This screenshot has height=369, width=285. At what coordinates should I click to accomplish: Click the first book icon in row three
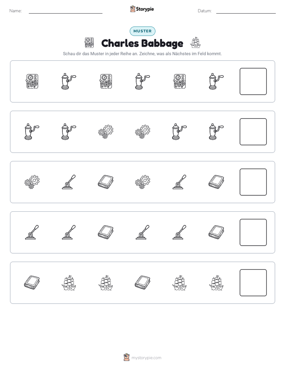[x=106, y=182]
